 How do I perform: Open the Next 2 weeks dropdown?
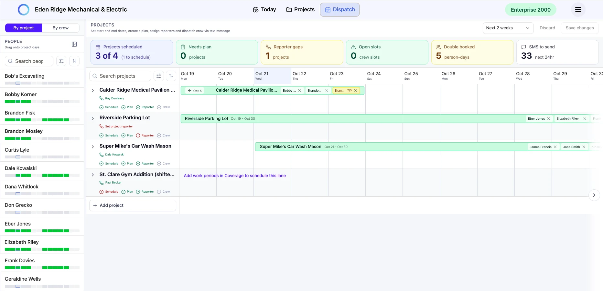point(508,28)
